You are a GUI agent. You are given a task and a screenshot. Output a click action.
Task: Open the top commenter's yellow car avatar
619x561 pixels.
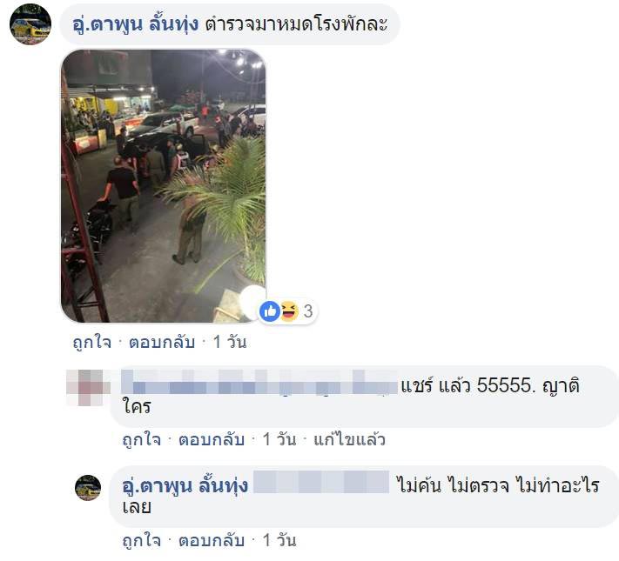[30, 24]
